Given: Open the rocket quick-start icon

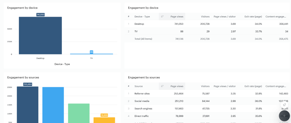Looking at the screenshot, I should tap(284, 105).
